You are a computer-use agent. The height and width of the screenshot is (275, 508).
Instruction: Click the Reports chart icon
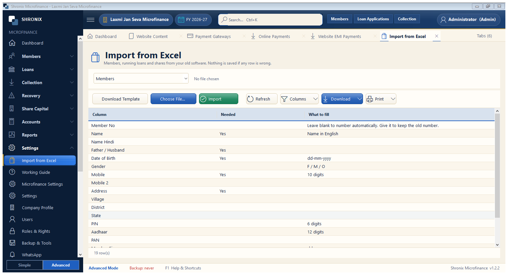coord(12,135)
